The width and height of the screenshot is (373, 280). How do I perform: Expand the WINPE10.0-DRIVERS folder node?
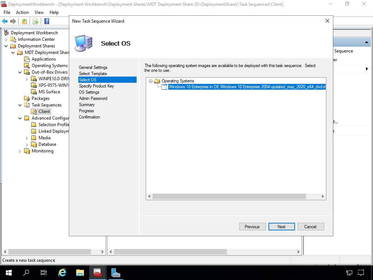(x=27, y=79)
